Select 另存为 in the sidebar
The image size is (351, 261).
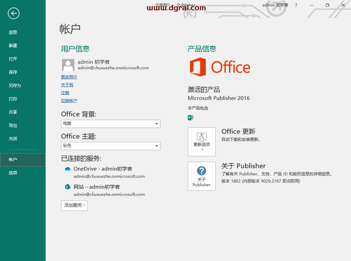(x=15, y=86)
